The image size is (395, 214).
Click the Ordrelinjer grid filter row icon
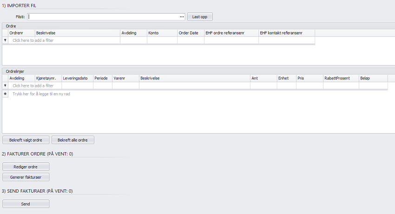[x=5, y=86]
